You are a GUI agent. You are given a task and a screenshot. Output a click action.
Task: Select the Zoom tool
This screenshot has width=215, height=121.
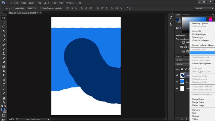[4, 103]
